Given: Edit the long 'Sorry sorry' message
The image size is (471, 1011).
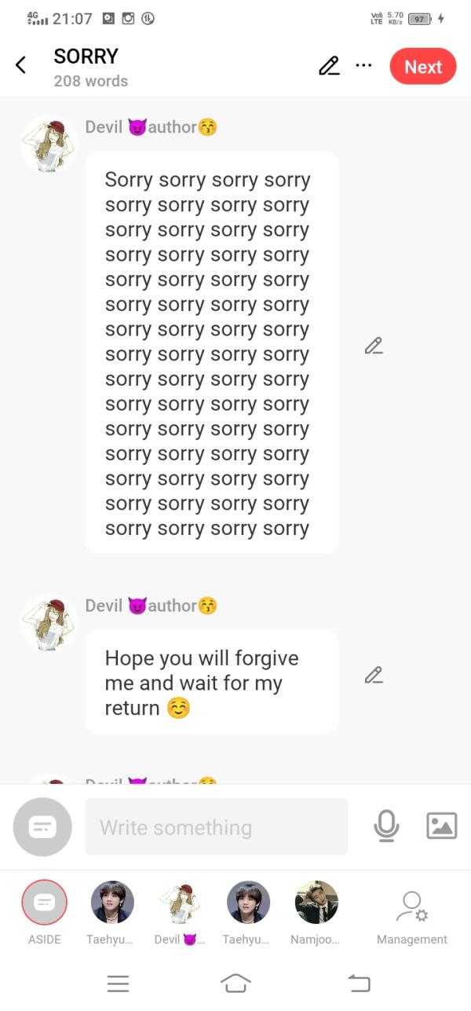Looking at the screenshot, I should click(x=374, y=346).
